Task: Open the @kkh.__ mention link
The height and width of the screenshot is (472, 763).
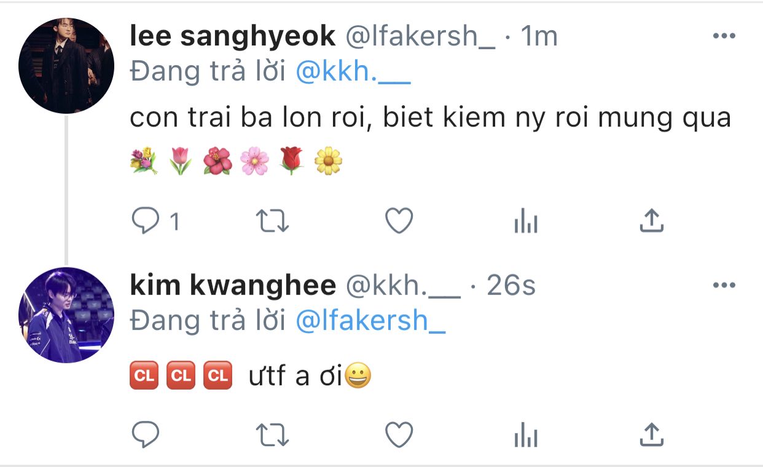Action: pos(353,73)
